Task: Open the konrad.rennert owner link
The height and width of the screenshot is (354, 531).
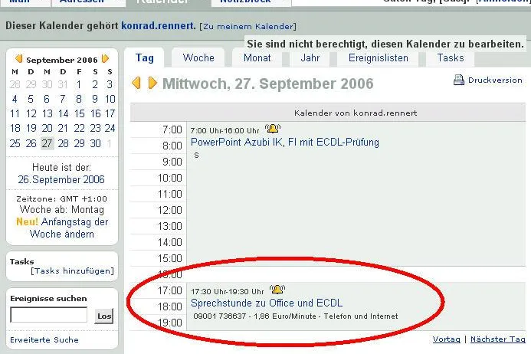Action: [x=158, y=26]
